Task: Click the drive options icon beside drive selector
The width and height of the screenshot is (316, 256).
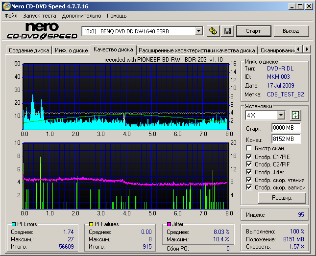Action: pyautogui.click(x=213, y=31)
